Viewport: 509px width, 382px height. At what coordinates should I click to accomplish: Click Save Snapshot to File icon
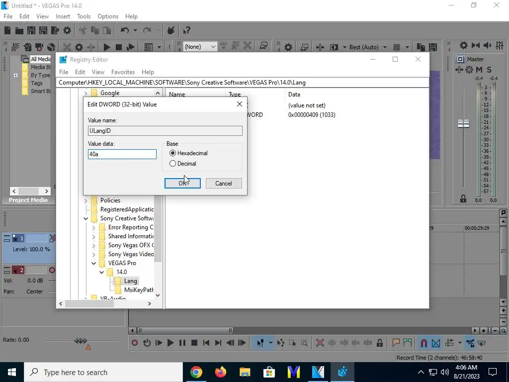433,47
